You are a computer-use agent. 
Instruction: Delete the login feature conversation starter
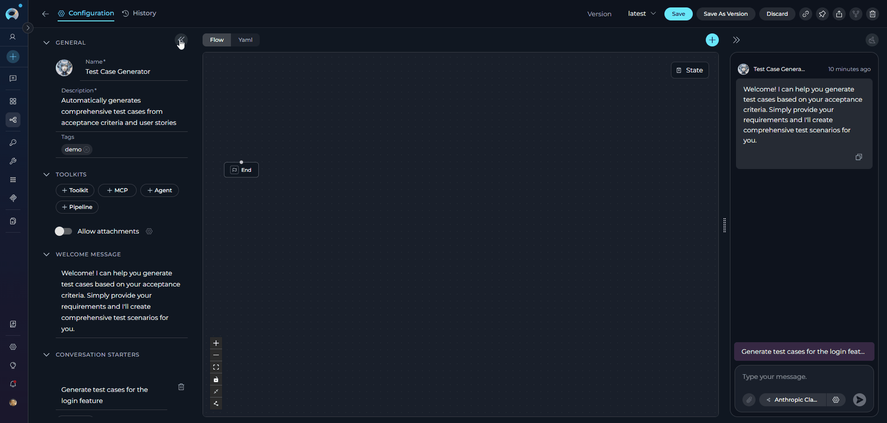tap(181, 387)
